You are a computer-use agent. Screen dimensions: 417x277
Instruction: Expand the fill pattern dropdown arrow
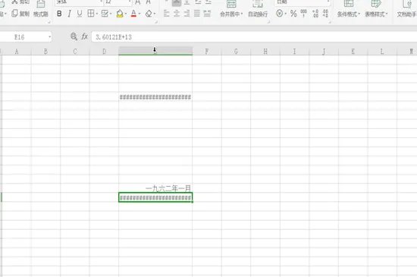pos(111,14)
